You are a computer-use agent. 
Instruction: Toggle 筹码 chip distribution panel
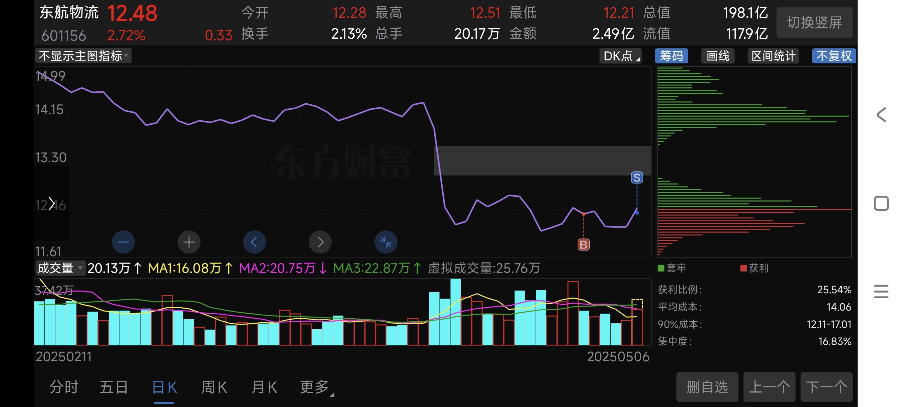(x=671, y=56)
